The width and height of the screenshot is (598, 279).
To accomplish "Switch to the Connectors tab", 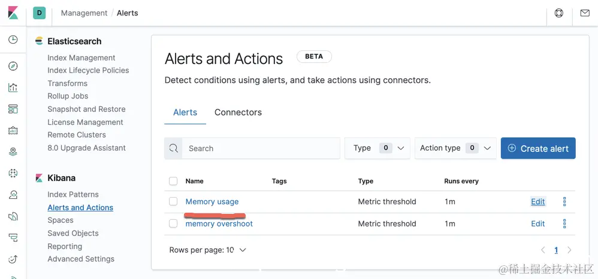I will tap(238, 112).
